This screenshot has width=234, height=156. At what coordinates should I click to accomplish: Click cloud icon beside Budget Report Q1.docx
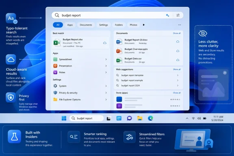178,41
